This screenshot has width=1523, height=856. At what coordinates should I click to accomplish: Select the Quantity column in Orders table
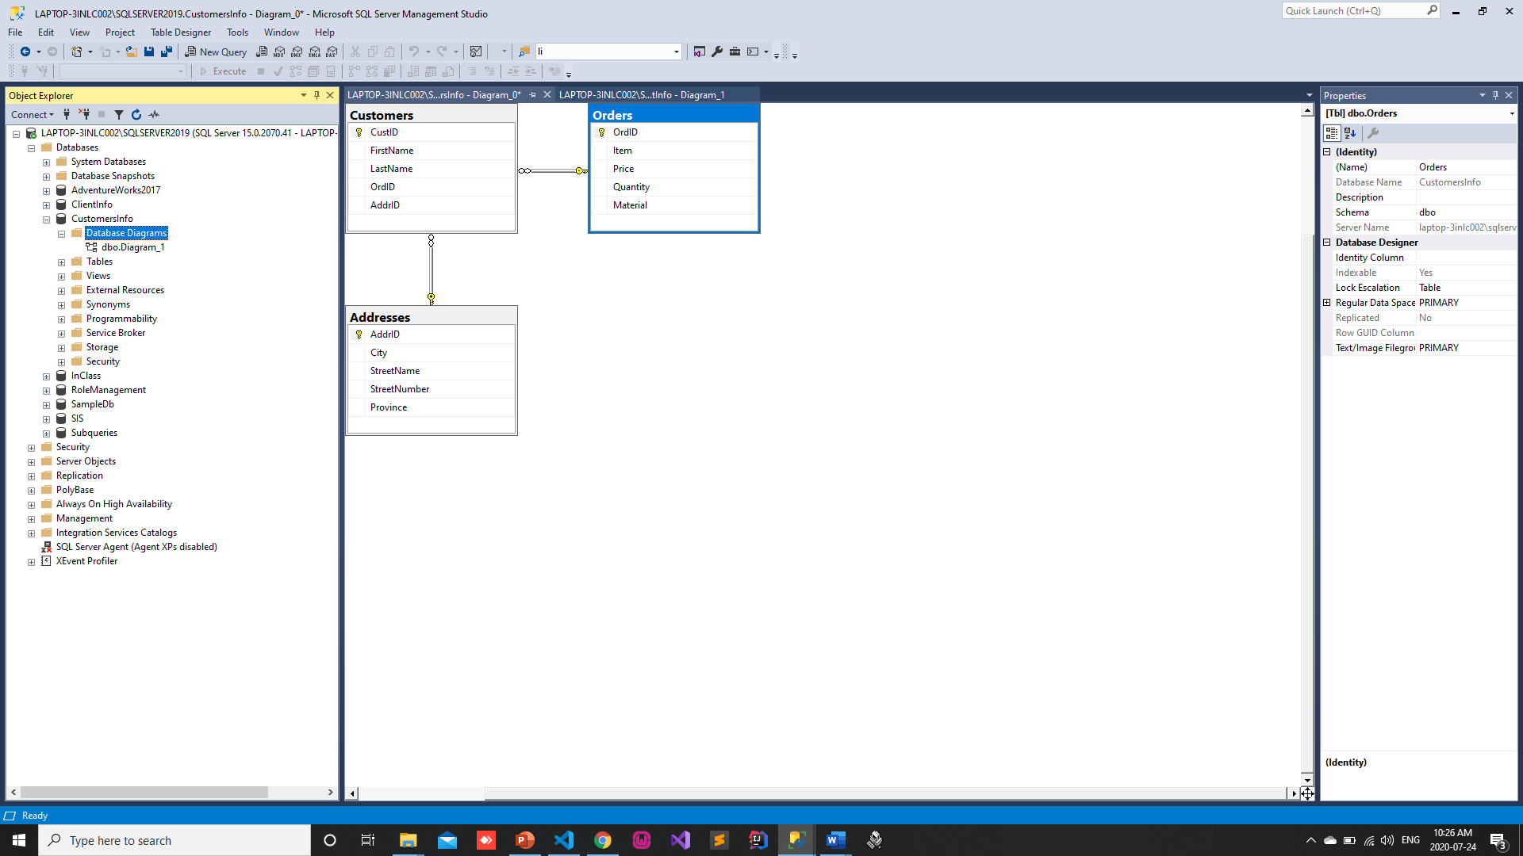click(x=674, y=187)
